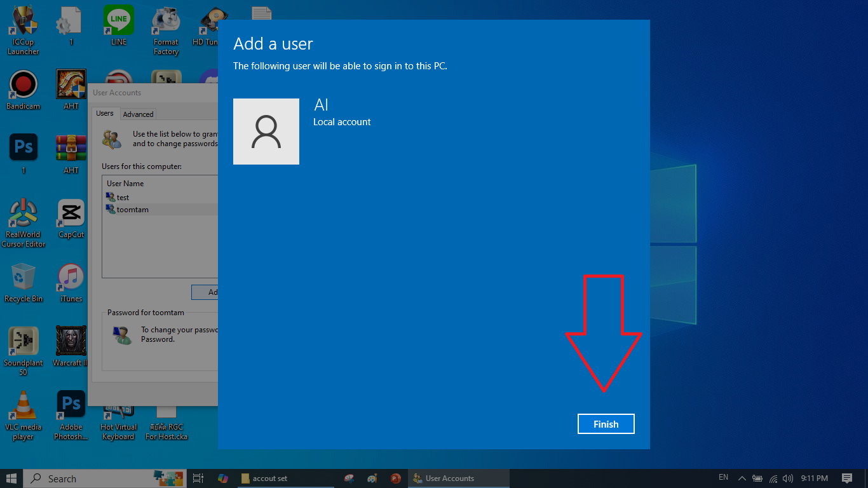Open the VLC media player shortcut
The image size is (868, 488).
tap(24, 416)
